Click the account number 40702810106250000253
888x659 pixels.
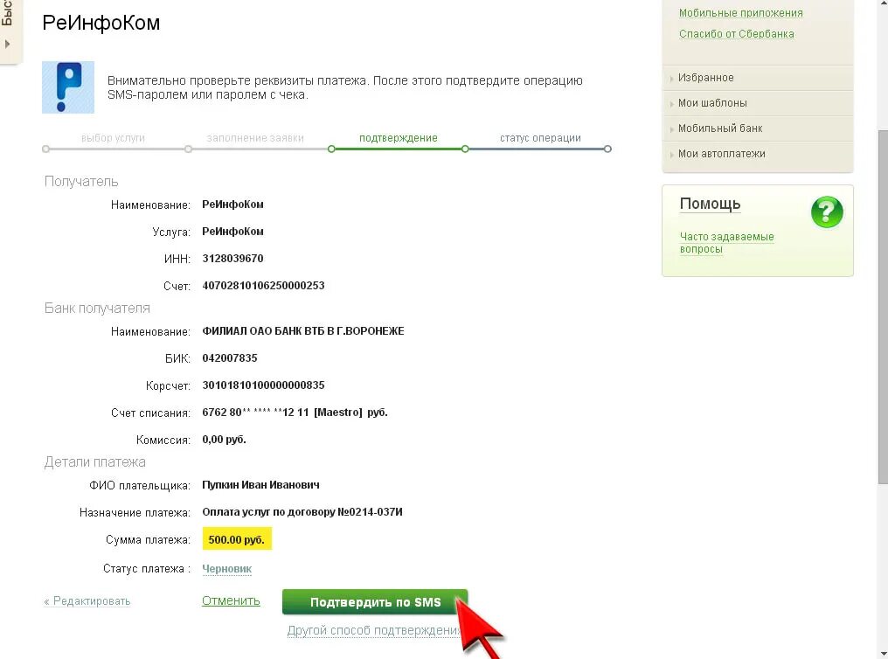(x=263, y=286)
